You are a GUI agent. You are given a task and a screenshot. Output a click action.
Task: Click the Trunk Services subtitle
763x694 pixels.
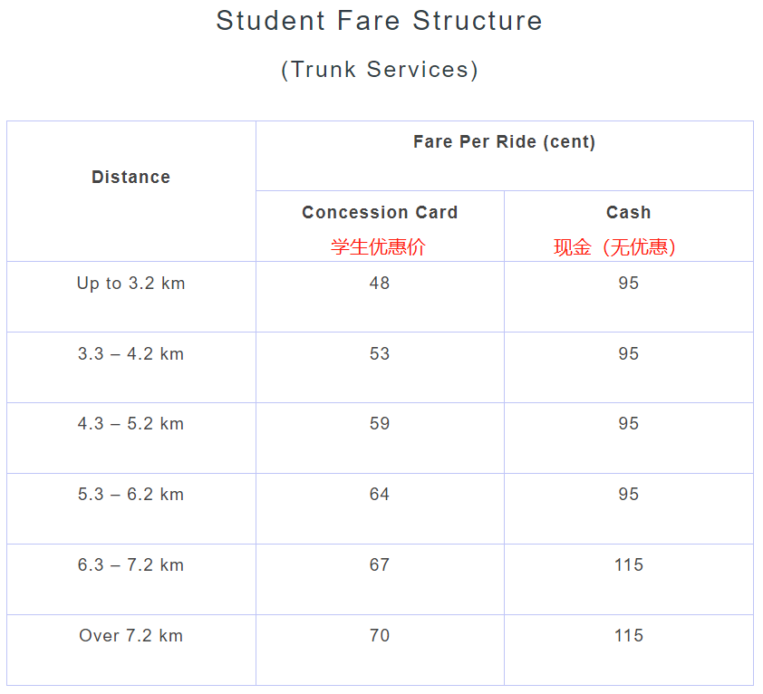pos(379,70)
